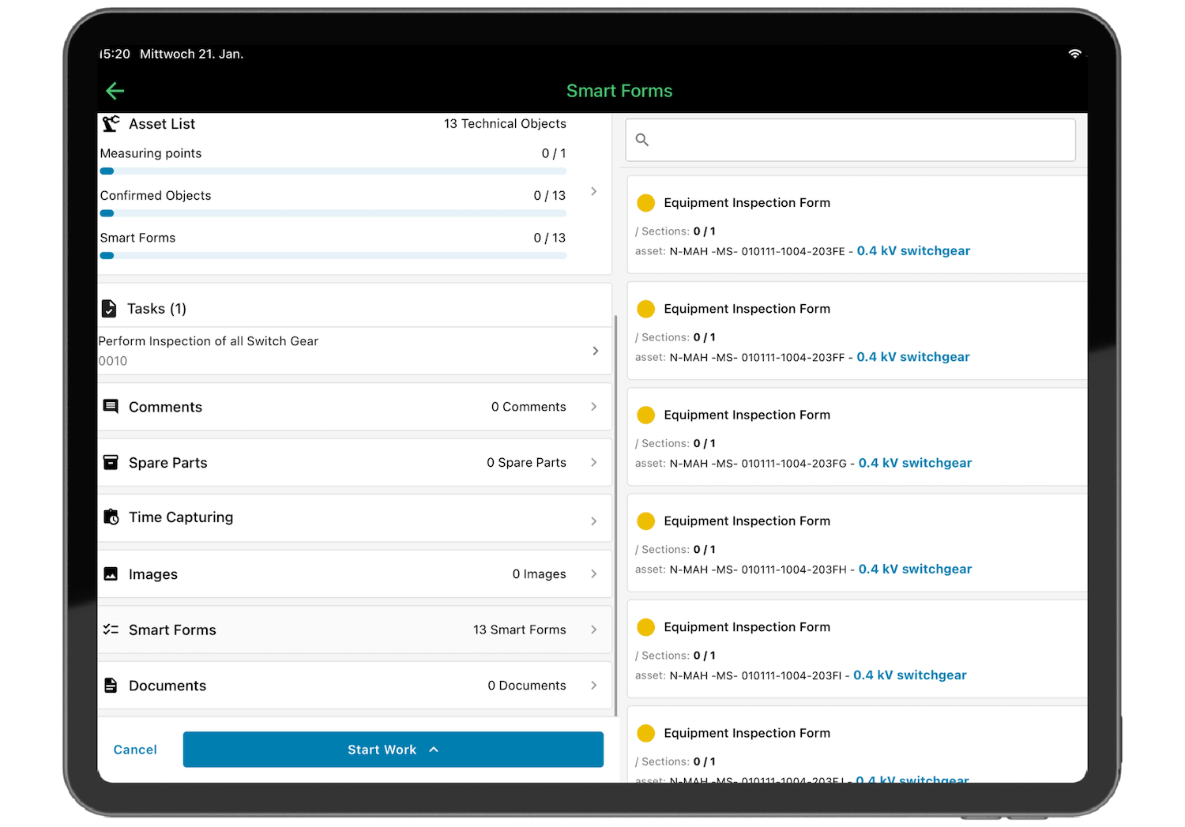This screenshot has width=1185, height=827.
Task: Select the status indicator next to asset 203FG form
Action: 645,415
